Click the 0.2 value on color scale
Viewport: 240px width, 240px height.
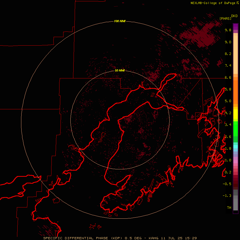228,172
